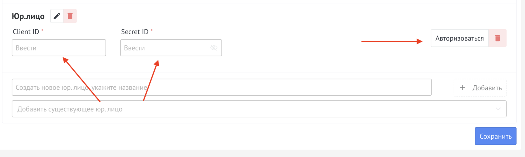The width and height of the screenshot is (525, 157).
Task: Click the required asterisk next to Secret ID
Action: pyautogui.click(x=152, y=31)
